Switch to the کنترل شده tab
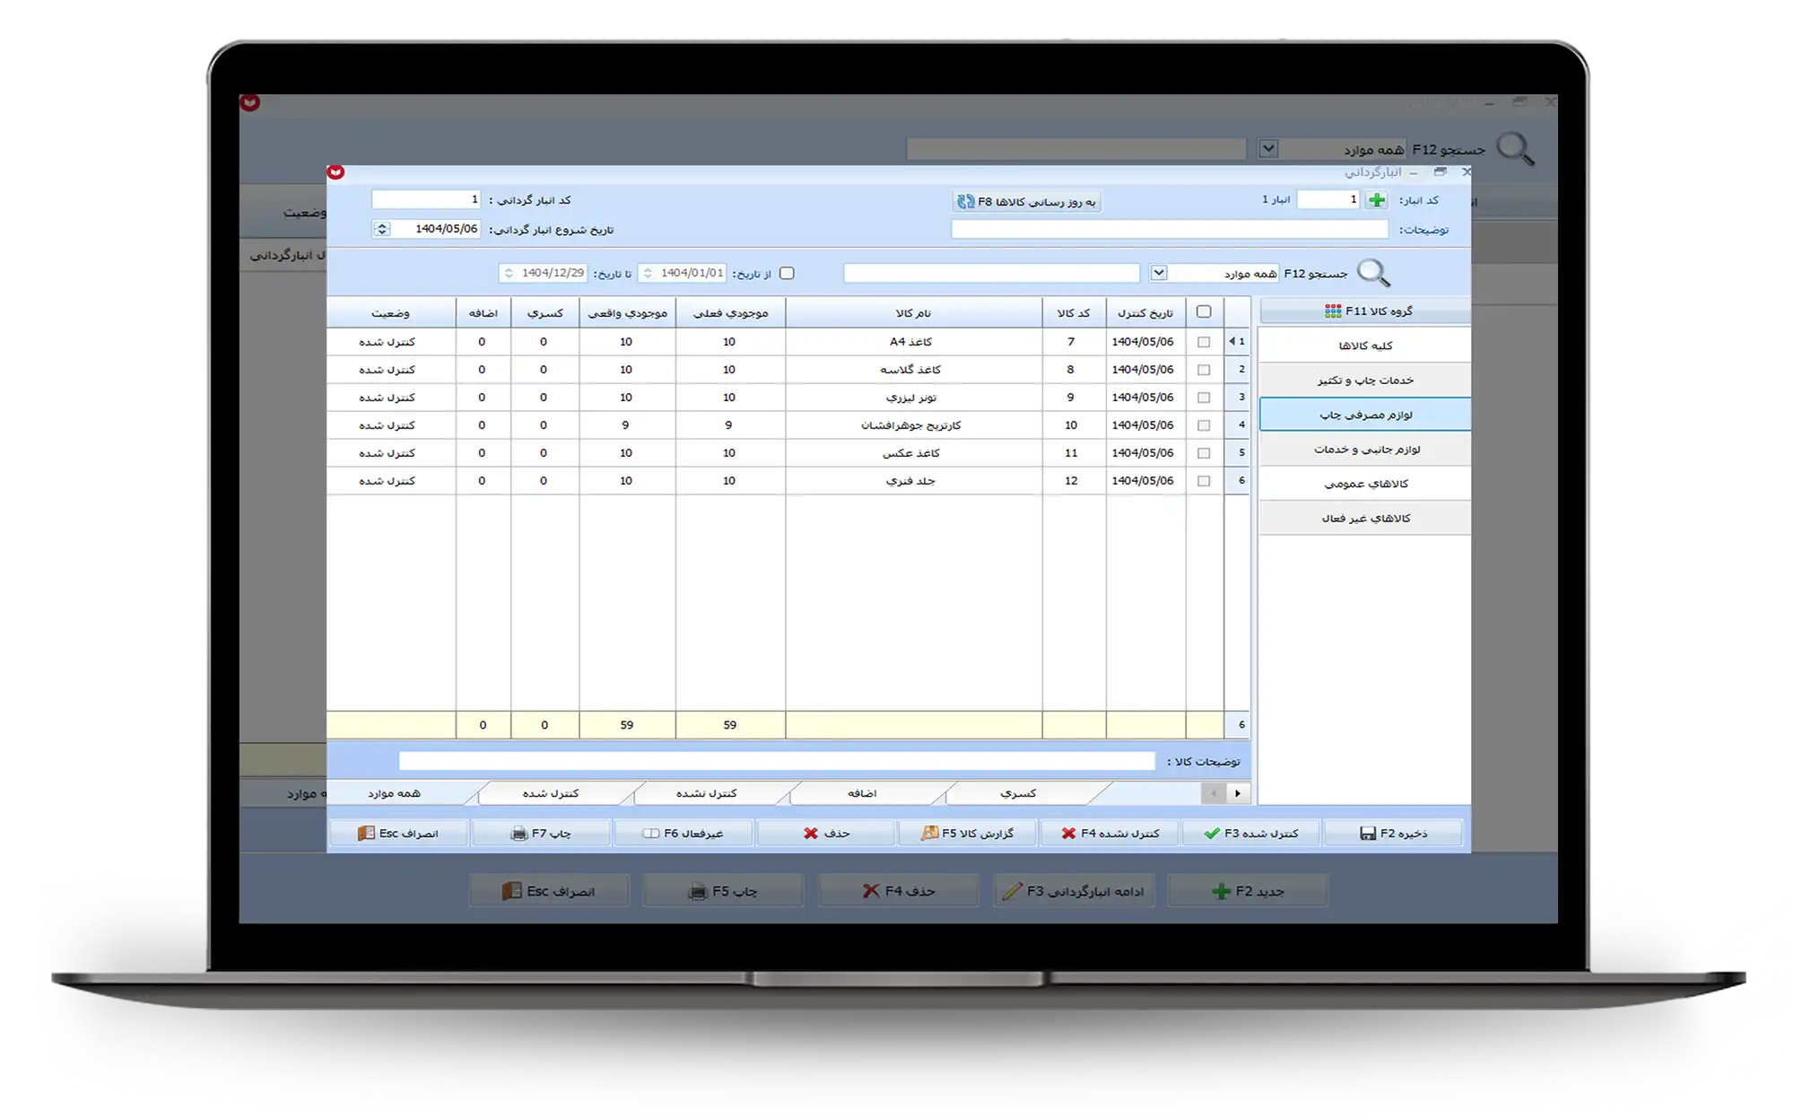This screenshot has height=1119, width=1794. 551,793
